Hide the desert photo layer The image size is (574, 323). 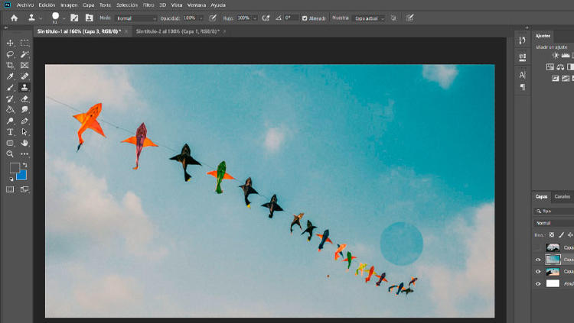click(x=538, y=272)
